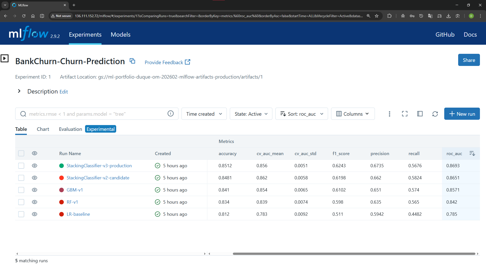Click the search filter info icon

171,114
